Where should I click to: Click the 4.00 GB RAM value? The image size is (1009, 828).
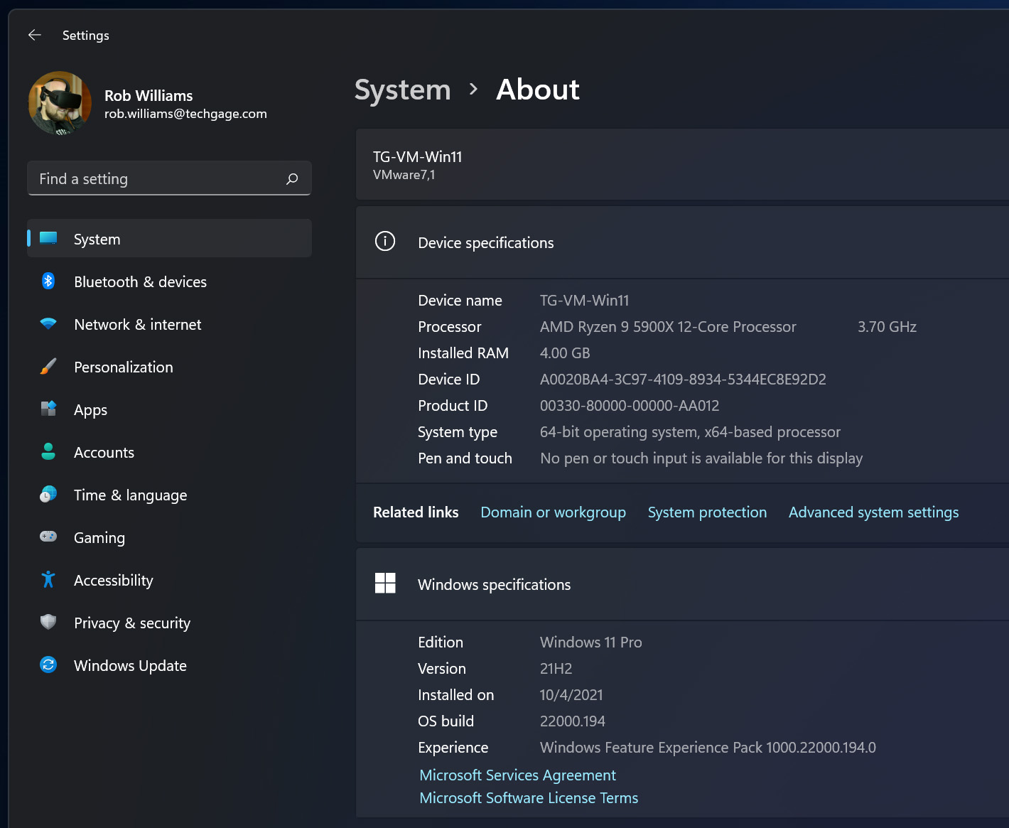tap(565, 353)
